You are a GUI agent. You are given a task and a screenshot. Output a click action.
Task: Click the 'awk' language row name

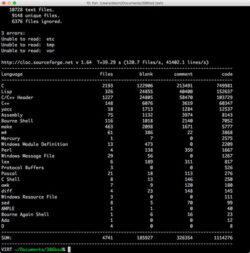(x=5, y=185)
